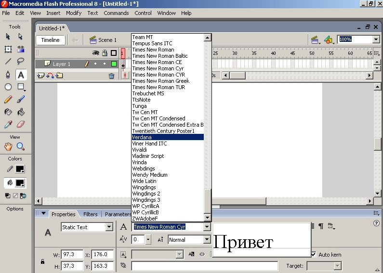Click the W width input field
The width and height of the screenshot is (383, 273).
coord(72,254)
